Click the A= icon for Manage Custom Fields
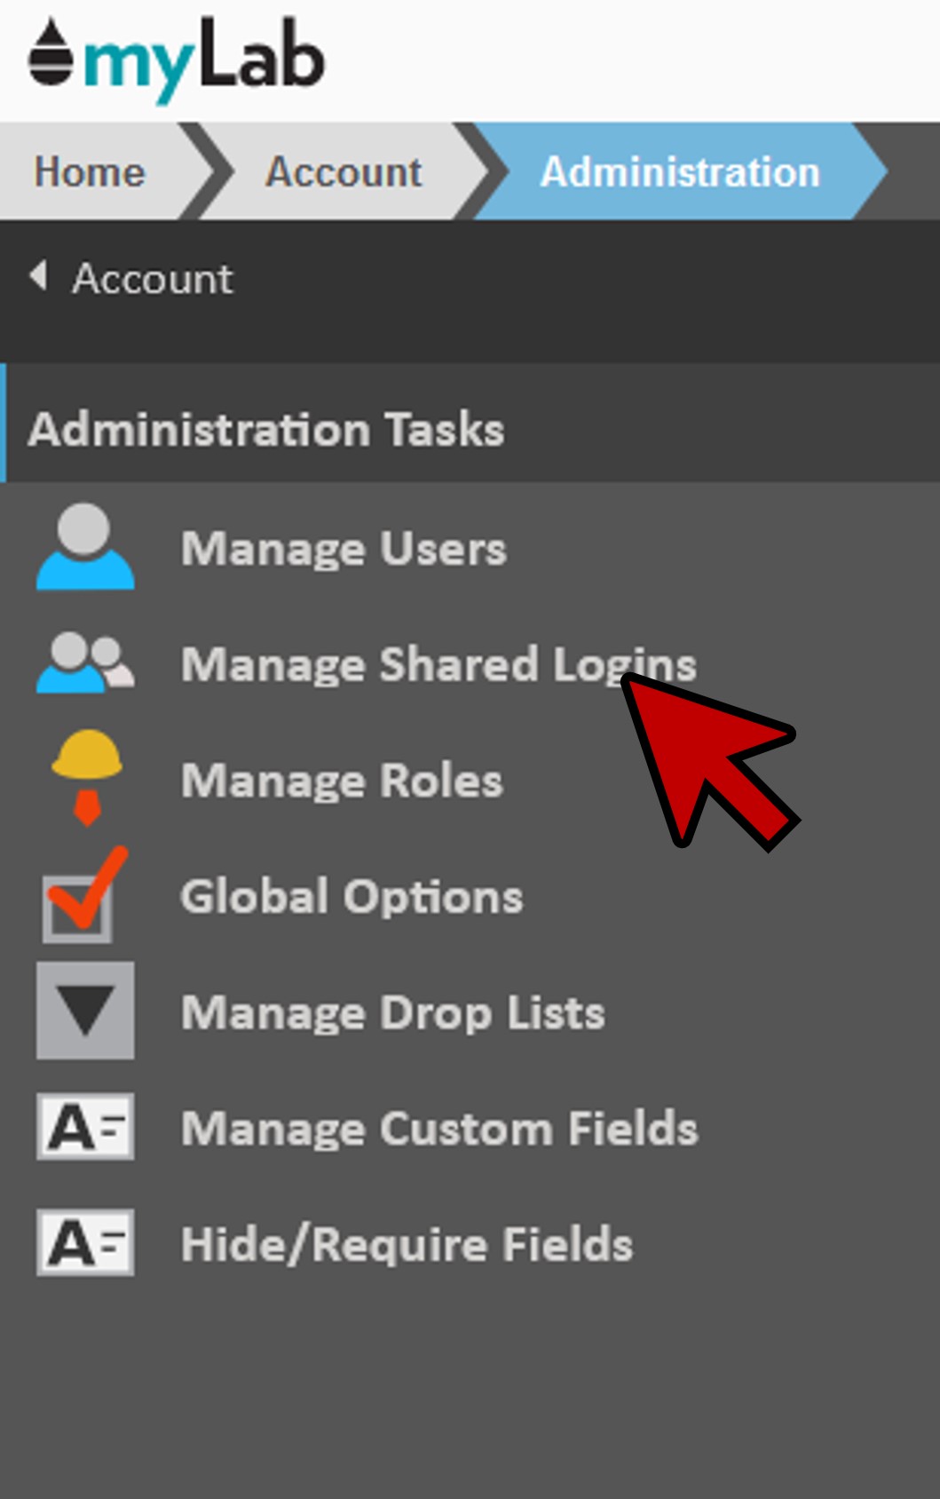940x1499 pixels. [85, 1127]
